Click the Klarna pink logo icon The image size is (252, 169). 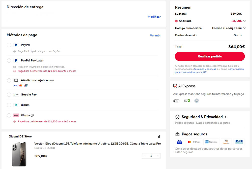(16, 115)
